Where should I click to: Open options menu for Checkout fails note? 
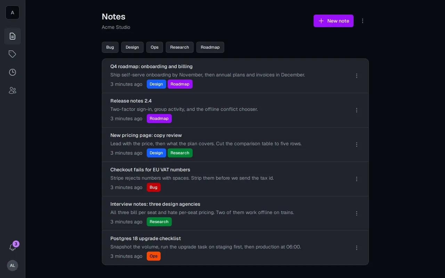357,179
